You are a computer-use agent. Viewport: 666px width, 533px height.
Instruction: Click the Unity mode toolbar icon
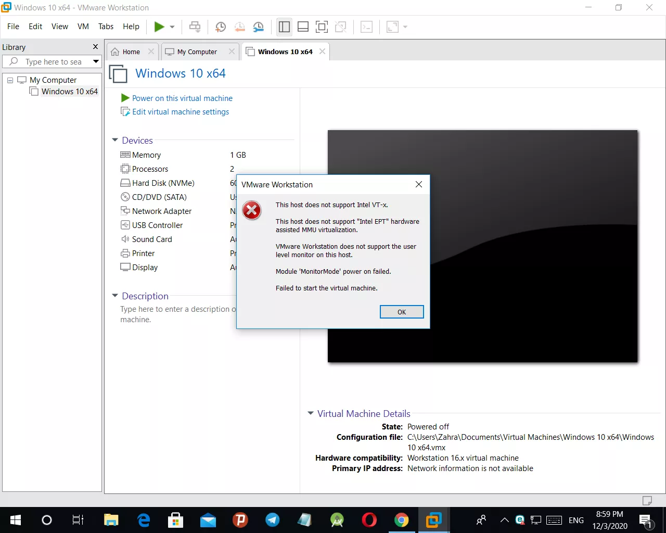click(x=341, y=27)
